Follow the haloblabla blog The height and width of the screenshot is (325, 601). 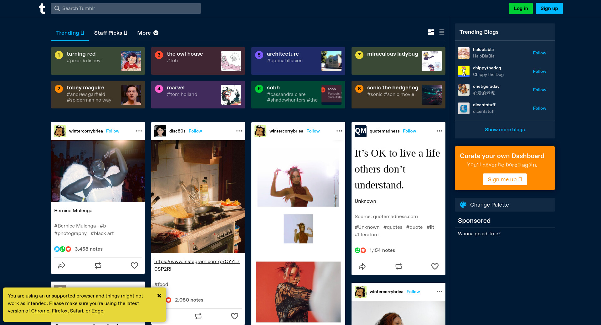click(x=539, y=53)
